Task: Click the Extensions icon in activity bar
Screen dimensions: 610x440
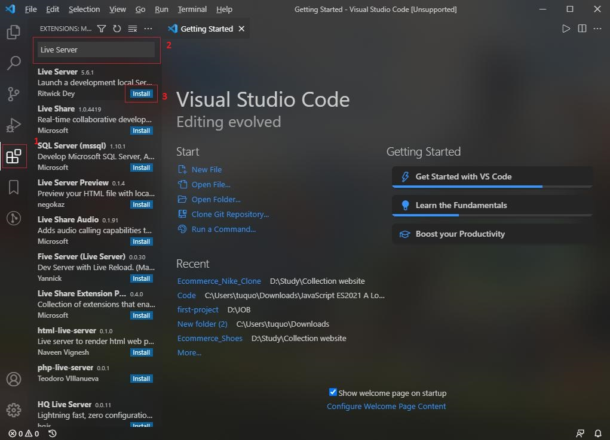Action: tap(13, 157)
